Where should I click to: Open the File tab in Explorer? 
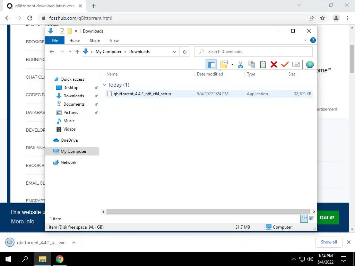point(55,41)
